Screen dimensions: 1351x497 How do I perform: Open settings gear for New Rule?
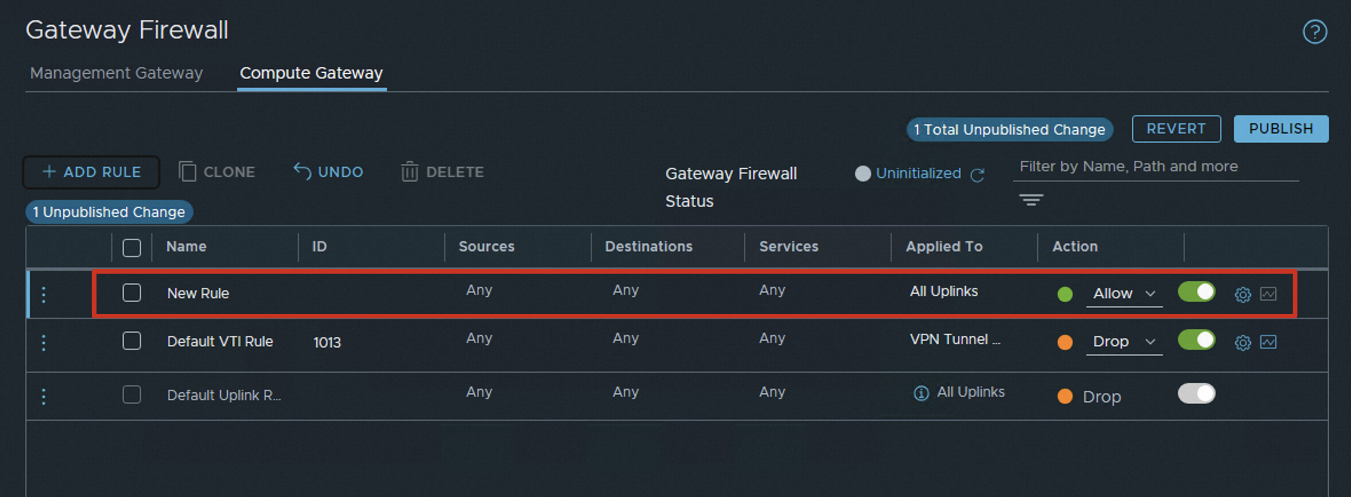(x=1242, y=294)
